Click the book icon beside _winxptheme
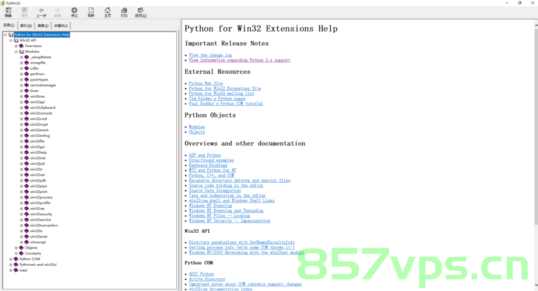The image size is (538, 291). coord(26,57)
